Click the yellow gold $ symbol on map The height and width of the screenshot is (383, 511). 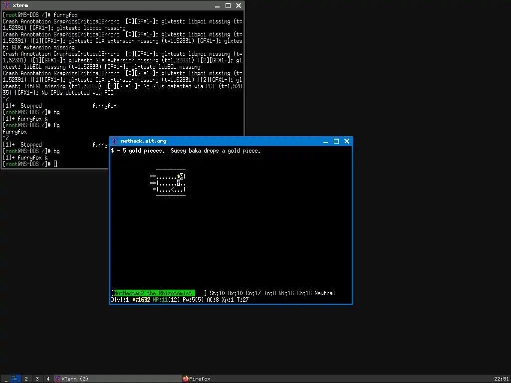pyautogui.click(x=179, y=177)
